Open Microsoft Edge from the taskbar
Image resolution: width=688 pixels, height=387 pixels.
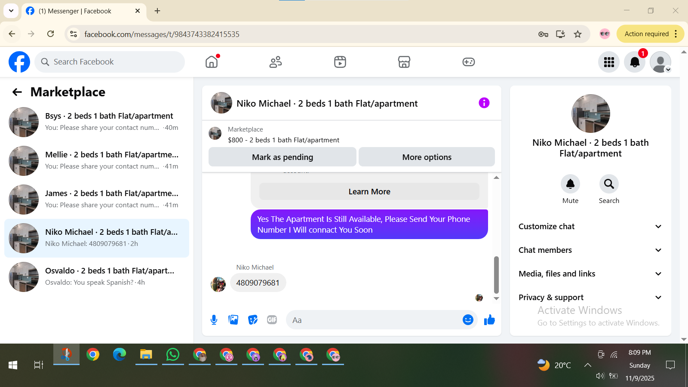pyautogui.click(x=120, y=355)
